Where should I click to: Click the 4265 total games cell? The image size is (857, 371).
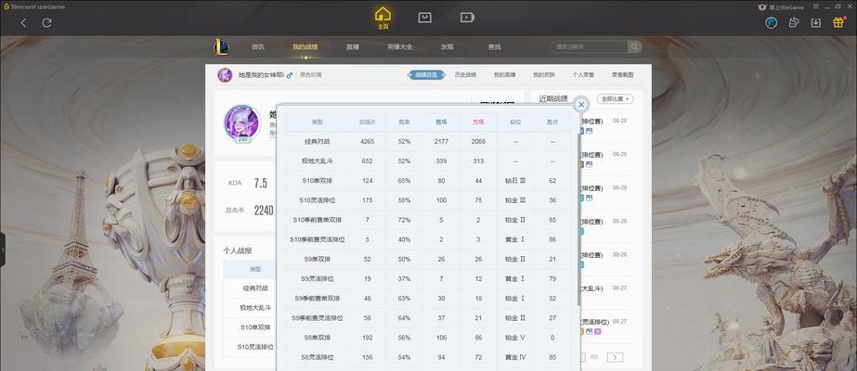coord(368,141)
